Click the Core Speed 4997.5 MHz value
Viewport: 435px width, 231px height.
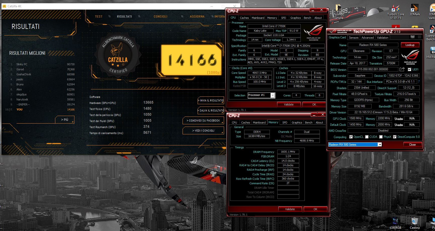[x=259, y=73]
